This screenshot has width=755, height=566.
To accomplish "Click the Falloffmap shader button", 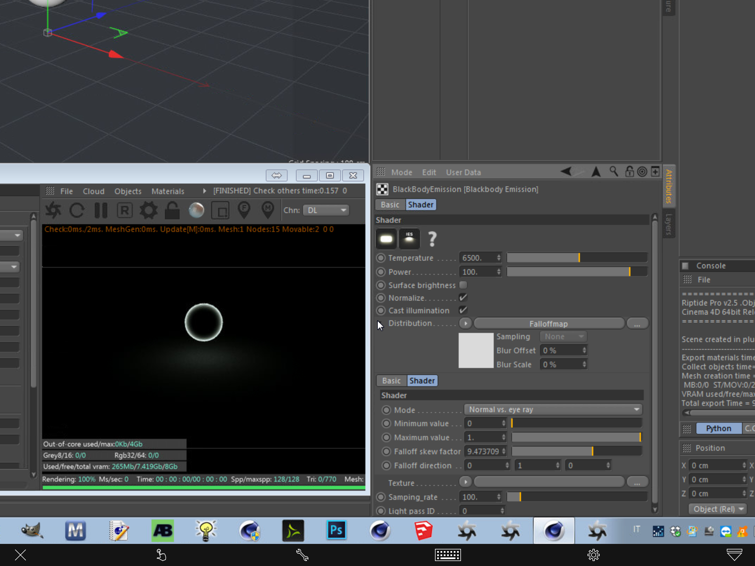I will (x=549, y=324).
